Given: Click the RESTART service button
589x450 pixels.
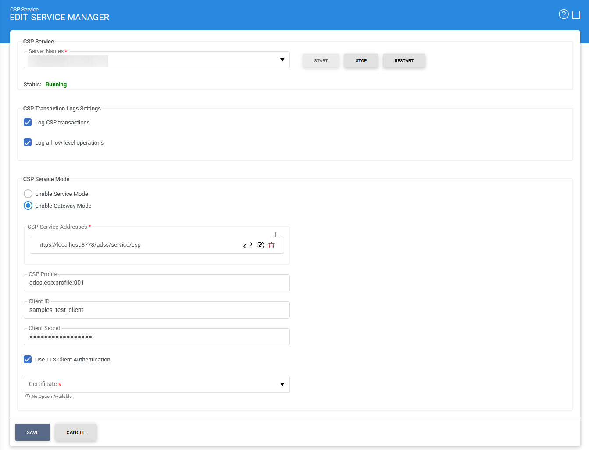Looking at the screenshot, I should 403,61.
